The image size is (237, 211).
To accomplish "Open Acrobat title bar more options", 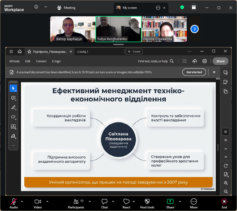I will [x=189, y=52].
